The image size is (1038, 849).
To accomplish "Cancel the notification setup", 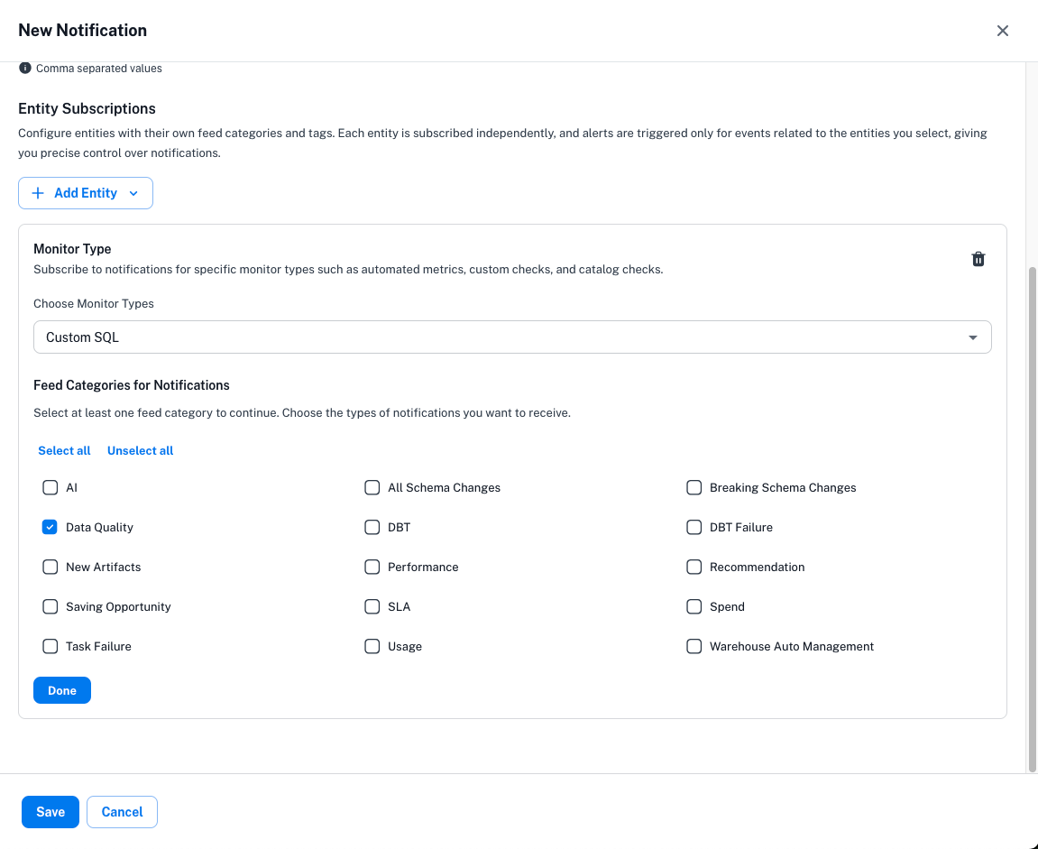I will pos(122,812).
